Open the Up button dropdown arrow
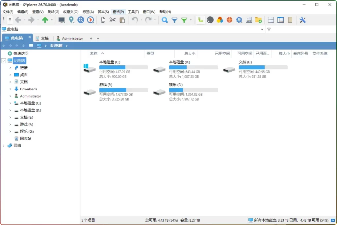 pyautogui.click(x=52, y=20)
